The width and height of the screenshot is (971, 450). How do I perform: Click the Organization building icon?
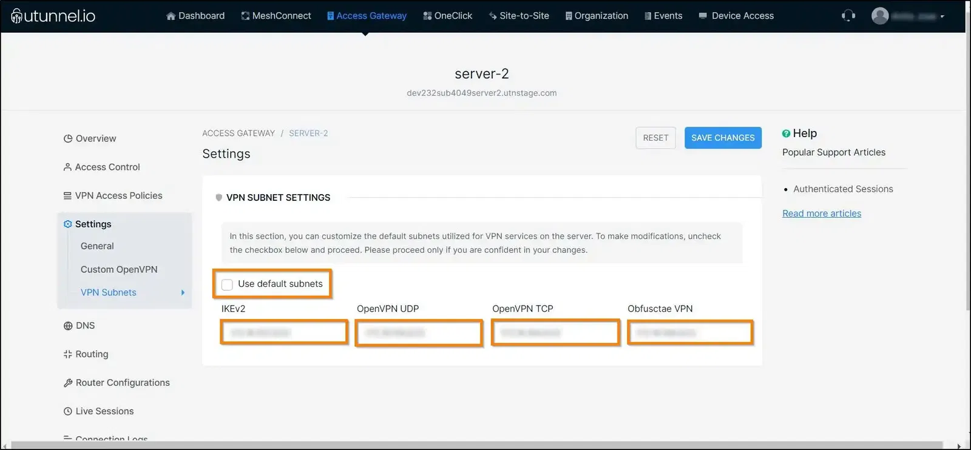pos(569,16)
